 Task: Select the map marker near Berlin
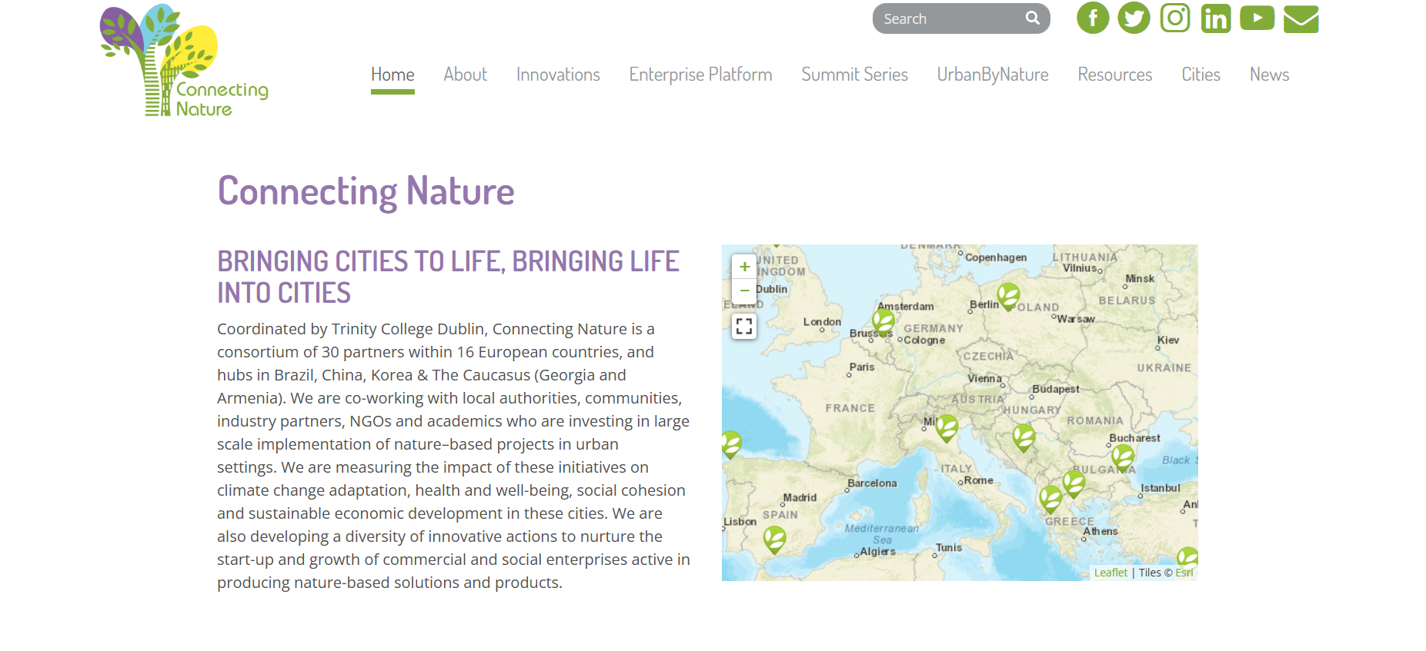pyautogui.click(x=1008, y=295)
